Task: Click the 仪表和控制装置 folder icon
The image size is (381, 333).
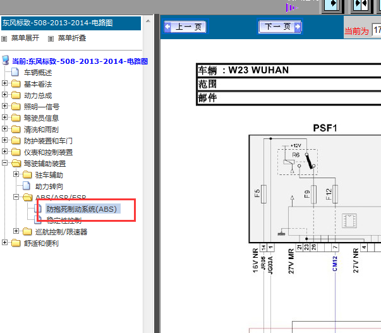Action: (16, 152)
